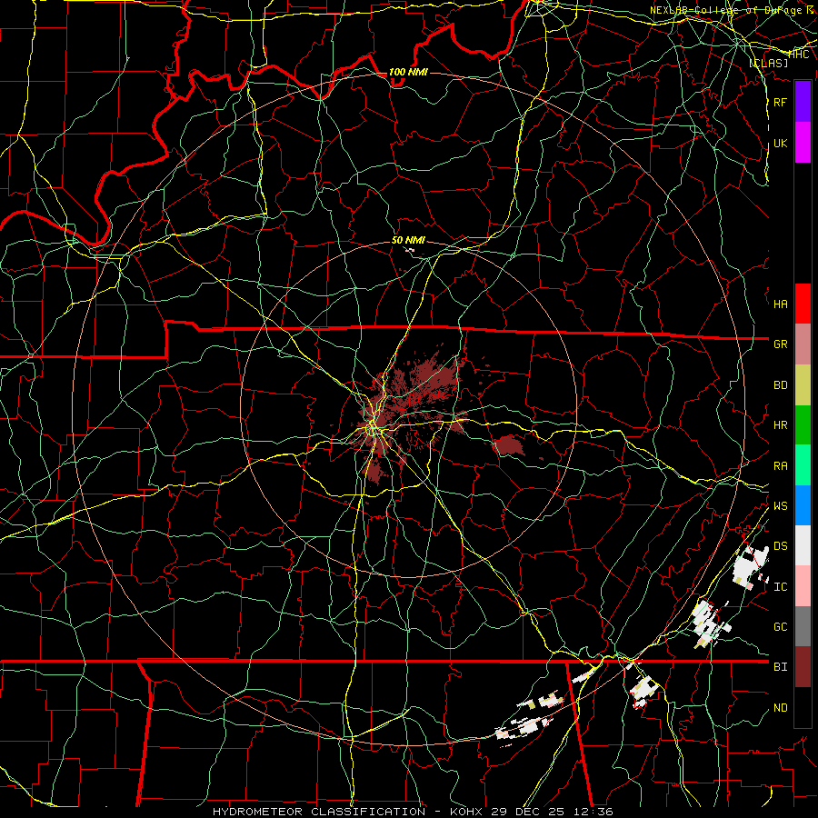Viewport: 818px width, 818px height.
Task: Click the 'NEXLAB-College of DuPage' header text
Action: coord(724,10)
